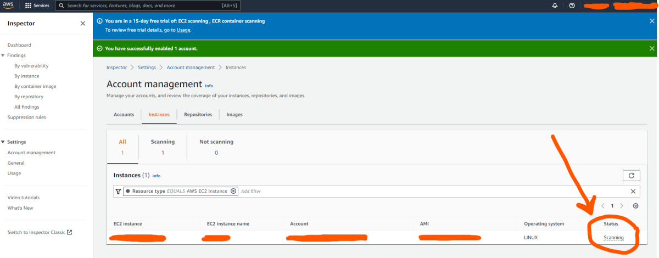
Task: Remove the Resource type filter token
Action: (x=233, y=191)
